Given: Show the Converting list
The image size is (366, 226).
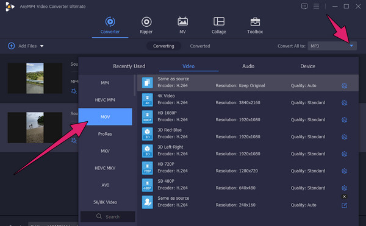Looking at the screenshot, I should tap(163, 46).
